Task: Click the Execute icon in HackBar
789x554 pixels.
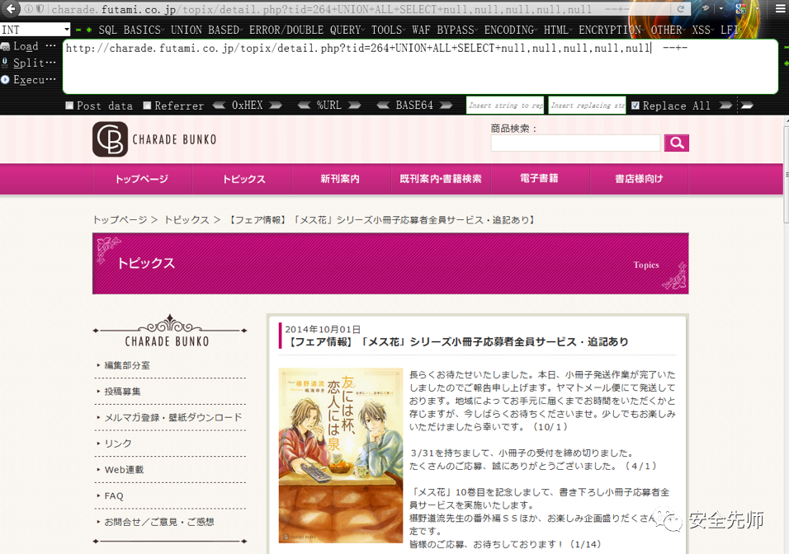Action: pyautogui.click(x=5, y=79)
